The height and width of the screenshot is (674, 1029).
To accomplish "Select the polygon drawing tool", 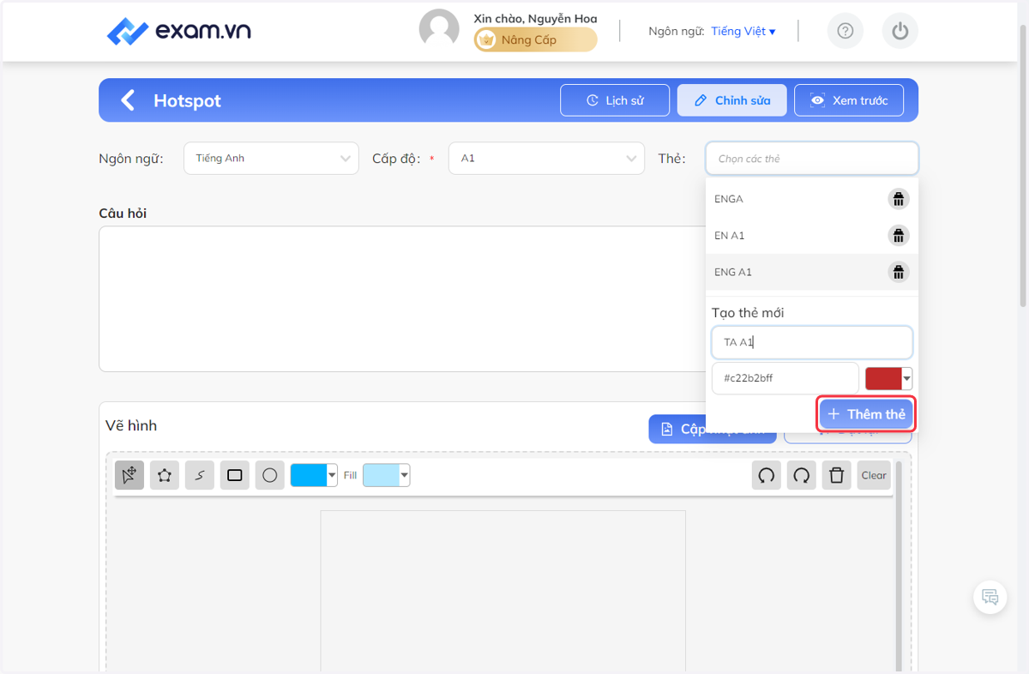I will click(165, 475).
